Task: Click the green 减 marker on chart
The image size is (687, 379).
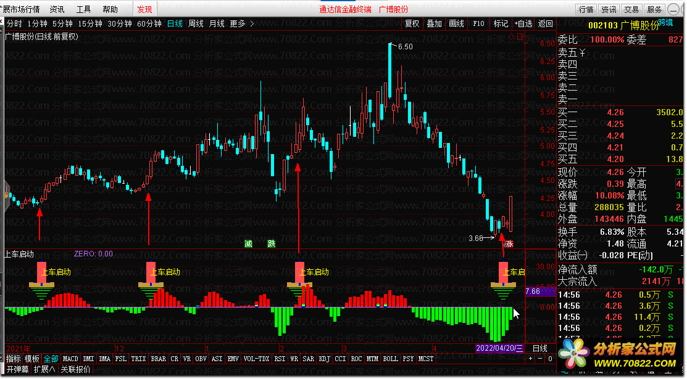Action: point(248,244)
